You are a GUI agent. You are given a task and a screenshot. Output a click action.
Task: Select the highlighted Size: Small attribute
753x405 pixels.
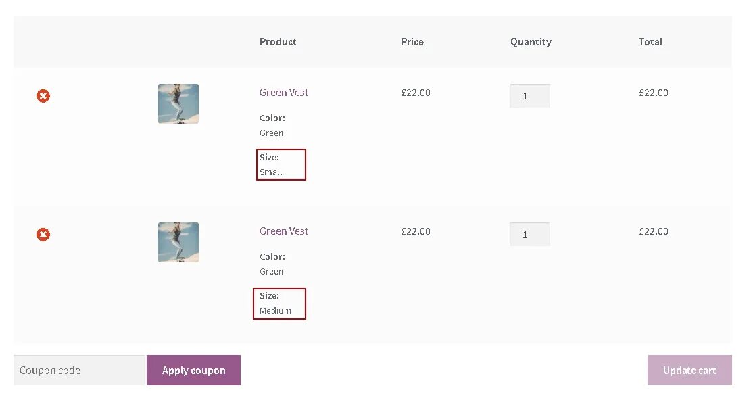[x=281, y=164]
